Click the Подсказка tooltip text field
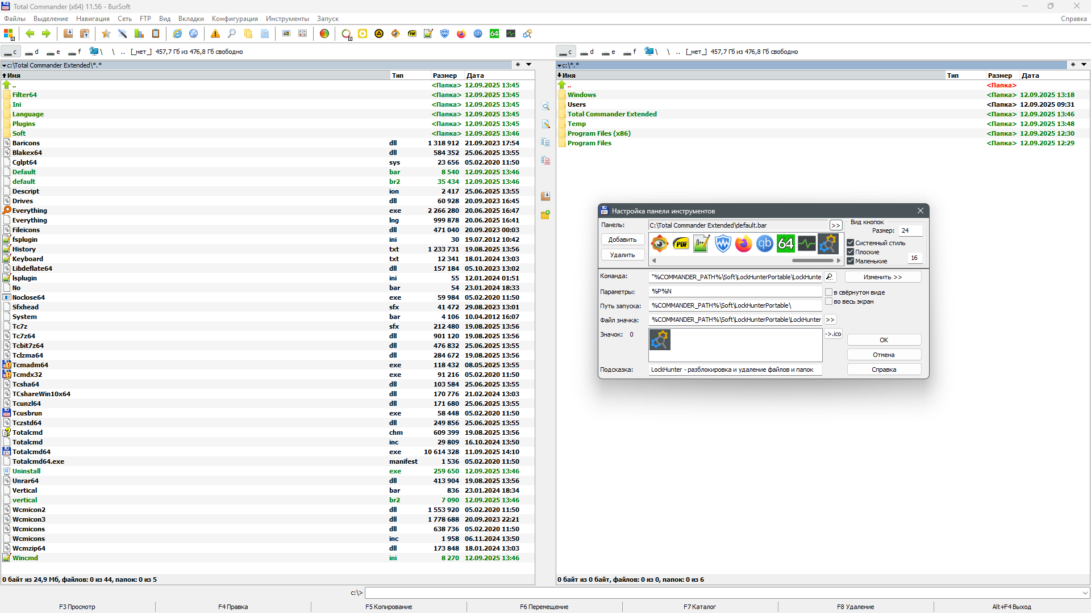 735,370
